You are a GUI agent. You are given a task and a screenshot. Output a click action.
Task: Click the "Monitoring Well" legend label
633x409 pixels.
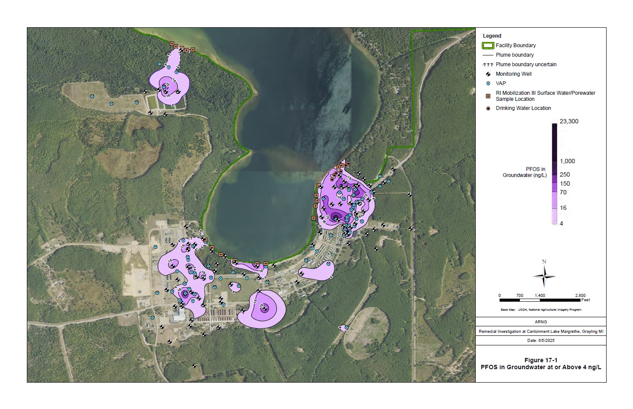(513, 74)
